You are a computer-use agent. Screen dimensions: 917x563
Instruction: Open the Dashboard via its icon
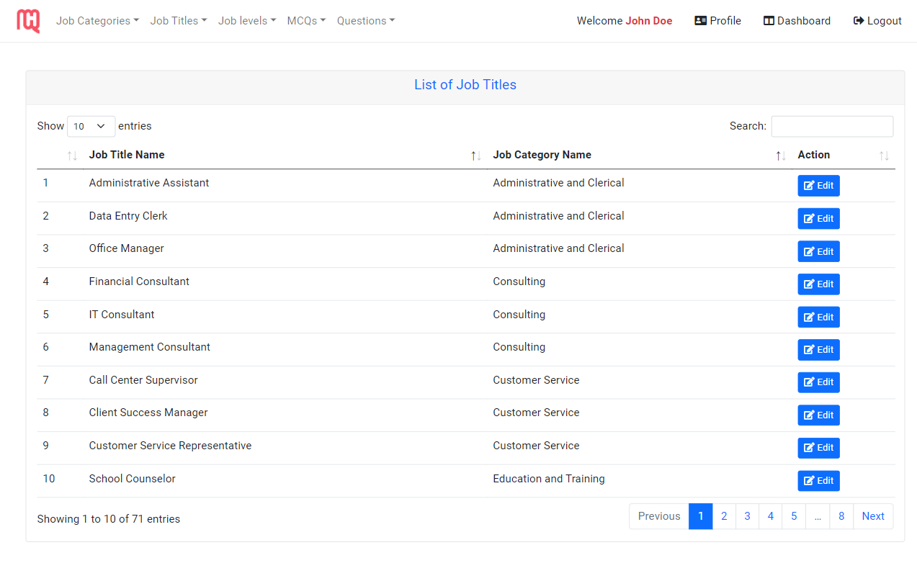[768, 20]
